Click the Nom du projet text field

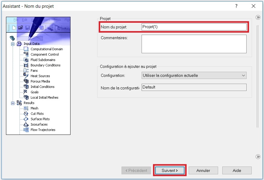click(x=194, y=27)
